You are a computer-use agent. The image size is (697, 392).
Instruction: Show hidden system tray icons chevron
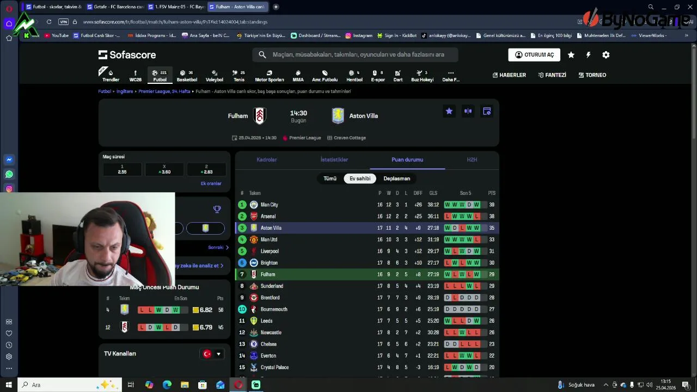606,385
